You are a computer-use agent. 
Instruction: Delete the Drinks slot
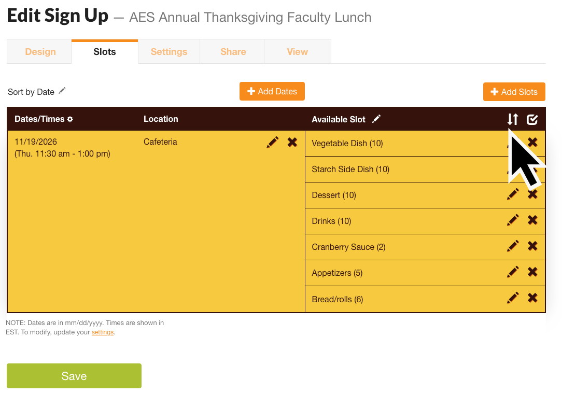coord(532,220)
